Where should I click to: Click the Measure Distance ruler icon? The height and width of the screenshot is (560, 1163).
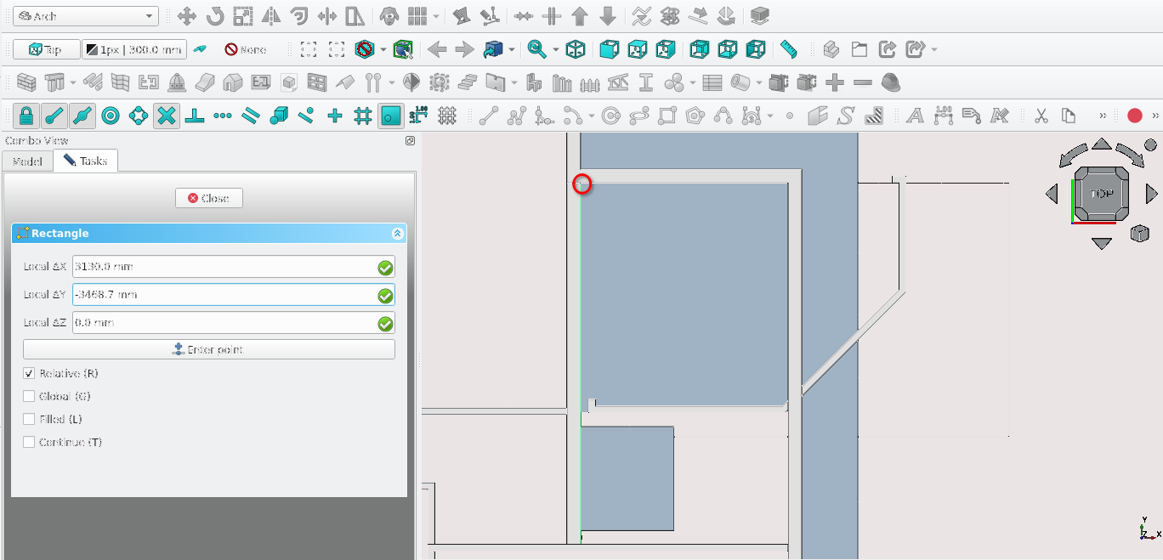pos(788,49)
